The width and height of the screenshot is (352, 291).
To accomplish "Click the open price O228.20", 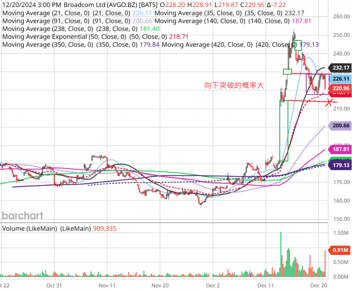I will (x=172, y=5).
